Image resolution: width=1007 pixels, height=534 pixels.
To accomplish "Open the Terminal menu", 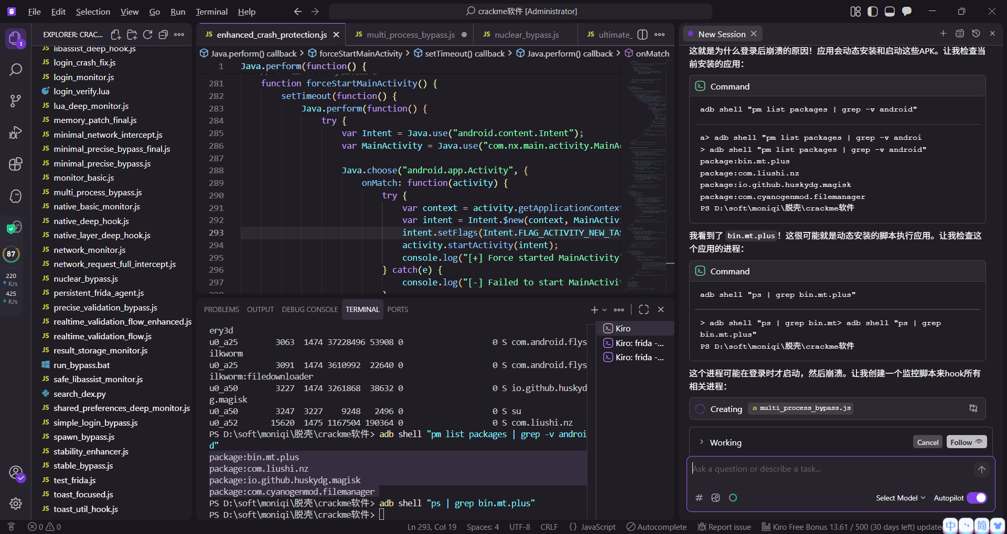I will coord(211,12).
